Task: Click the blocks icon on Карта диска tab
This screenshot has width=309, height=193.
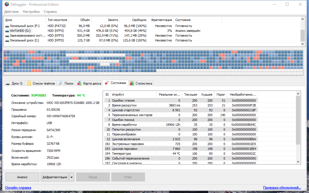Action: click(79, 83)
